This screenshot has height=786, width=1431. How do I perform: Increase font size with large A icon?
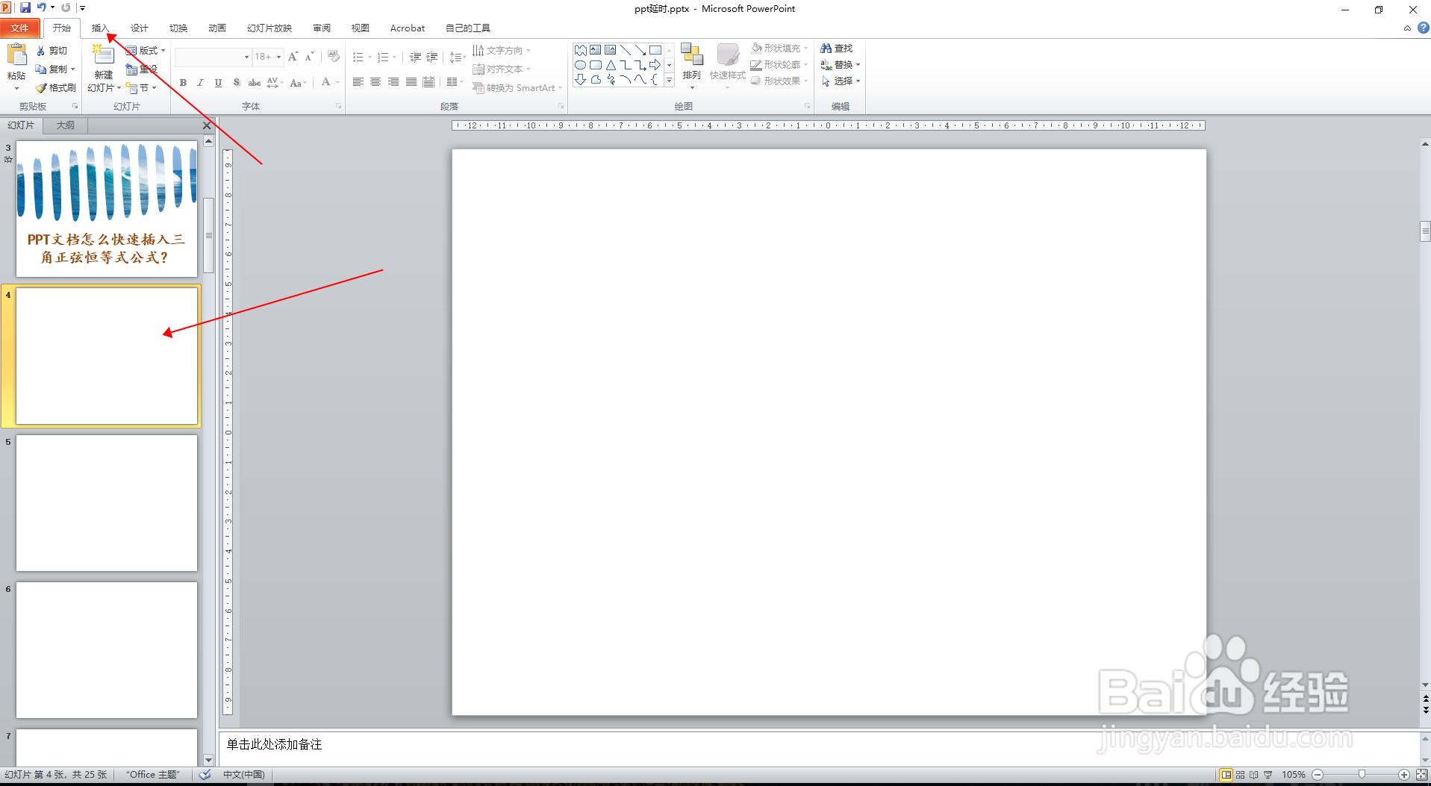[293, 57]
